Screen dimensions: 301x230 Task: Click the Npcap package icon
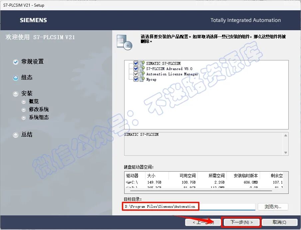[142, 79]
